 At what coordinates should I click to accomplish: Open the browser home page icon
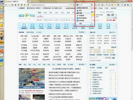click(x=15, y=5)
